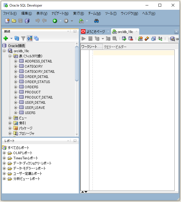Select the CATEGORY table

[34, 66]
